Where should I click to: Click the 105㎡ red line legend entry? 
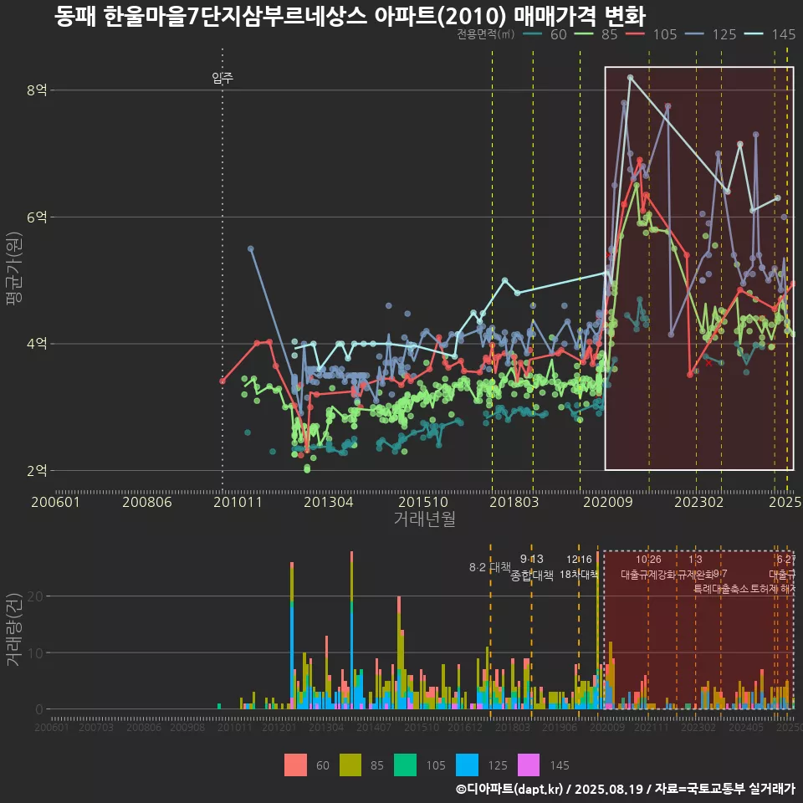point(652,34)
